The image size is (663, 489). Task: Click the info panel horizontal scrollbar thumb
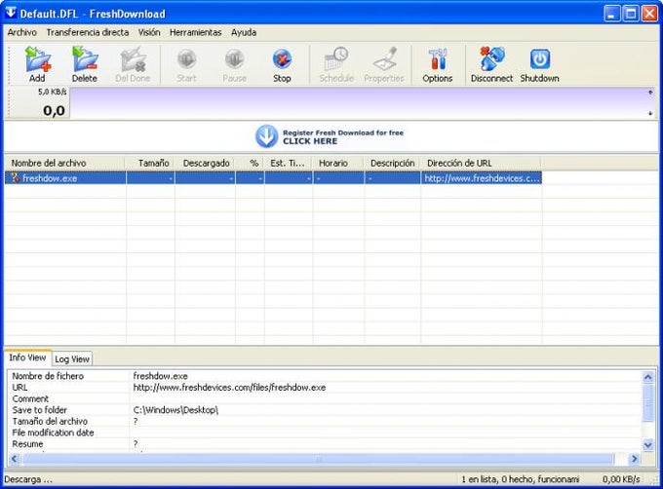point(318,459)
